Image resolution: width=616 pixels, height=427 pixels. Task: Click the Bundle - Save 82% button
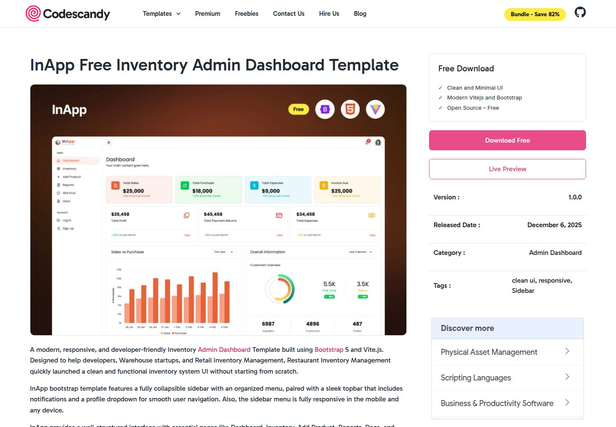coord(535,14)
